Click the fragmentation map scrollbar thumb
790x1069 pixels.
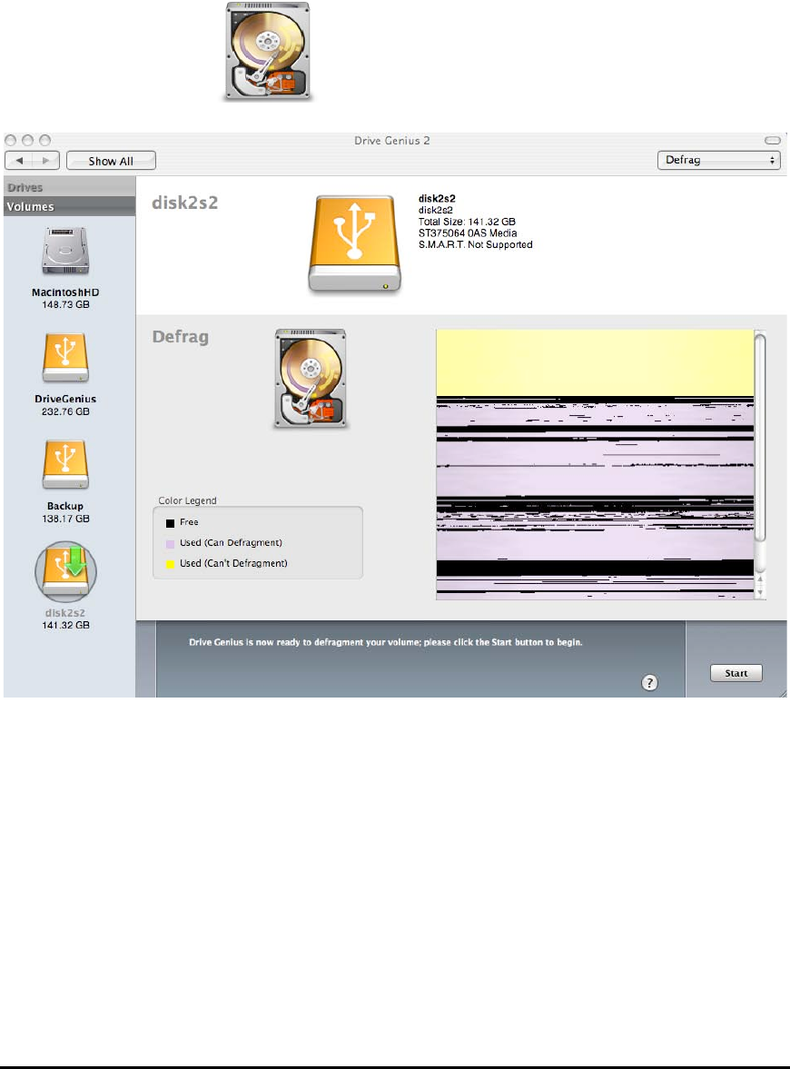tap(760, 436)
